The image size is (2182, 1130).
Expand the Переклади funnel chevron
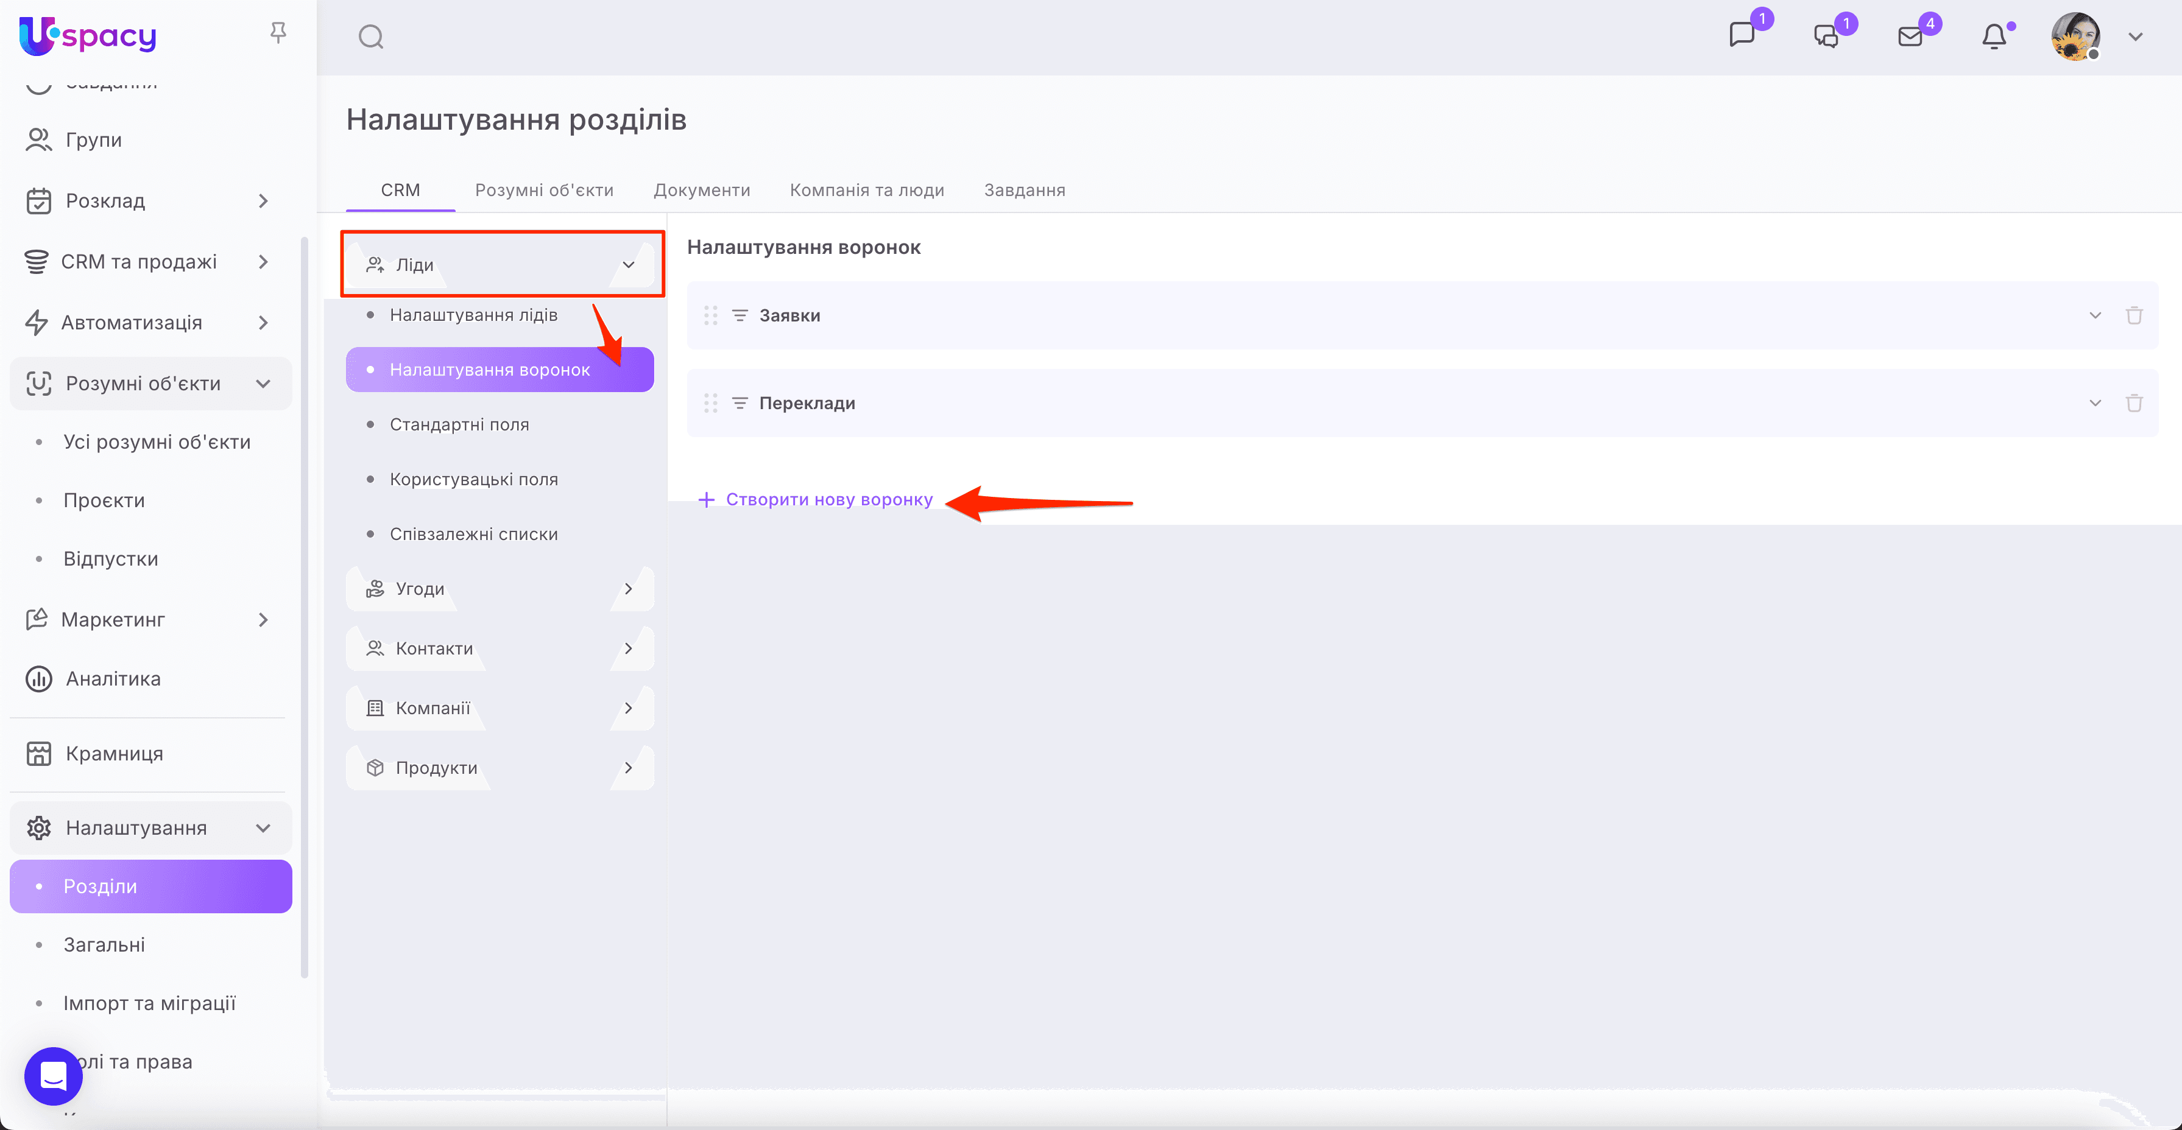point(2095,403)
